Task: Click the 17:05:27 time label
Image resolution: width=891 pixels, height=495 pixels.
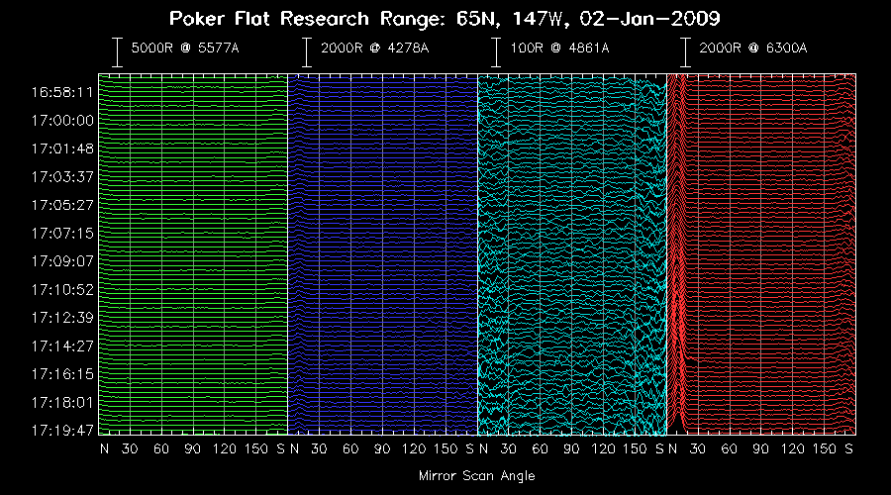Action: (x=62, y=205)
